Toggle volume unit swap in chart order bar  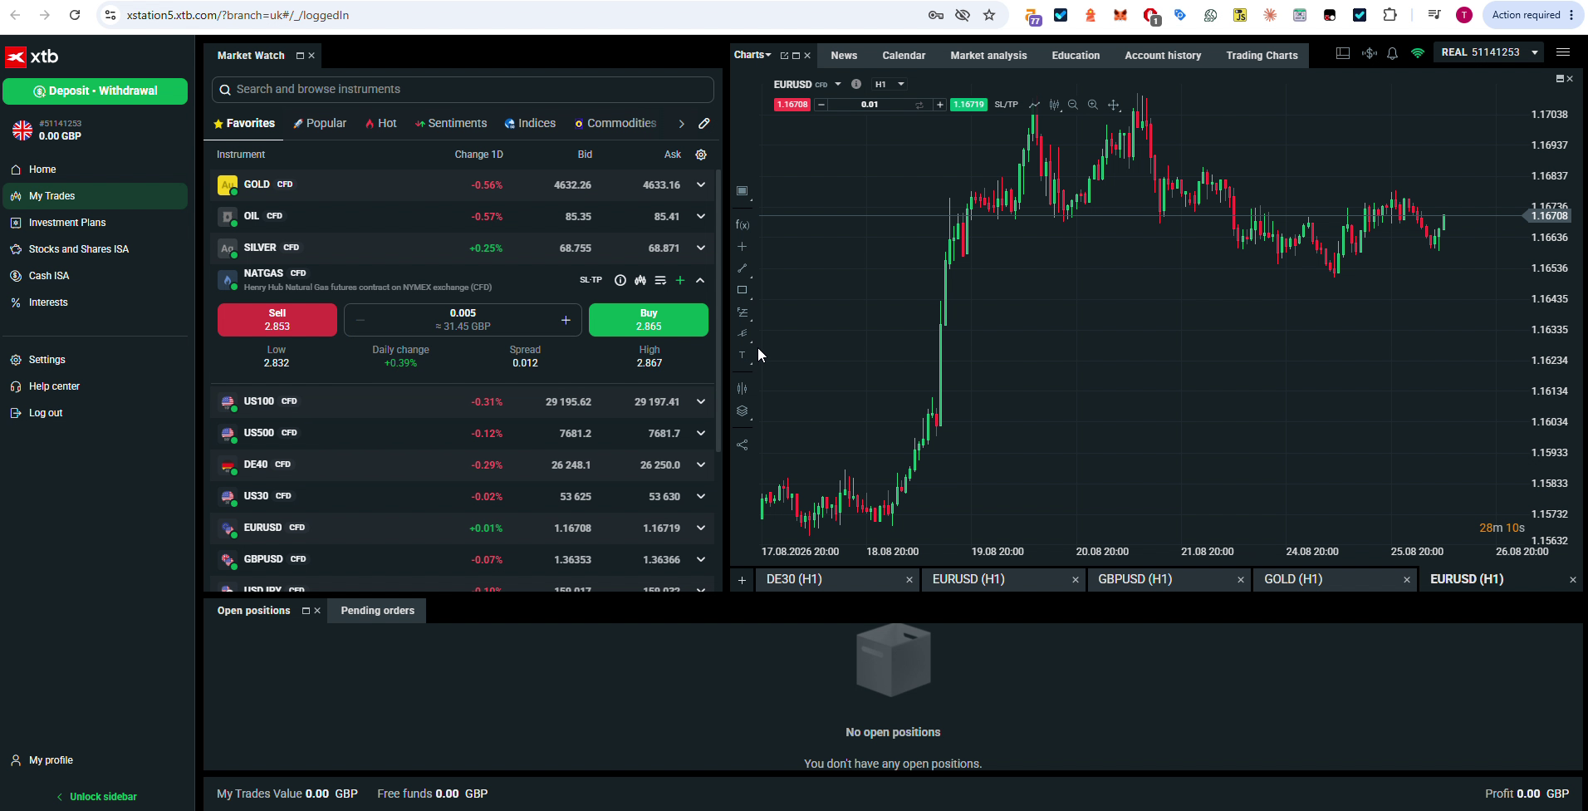pyautogui.click(x=919, y=105)
